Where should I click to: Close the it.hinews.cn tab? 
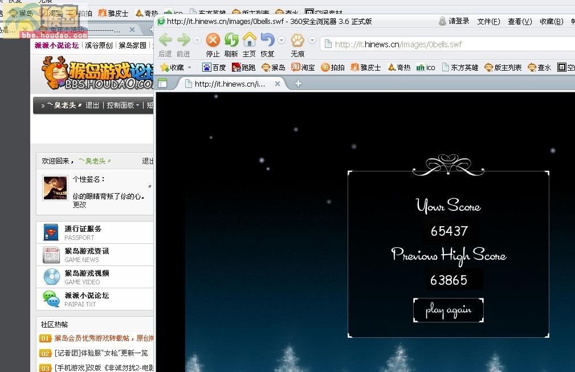(278, 84)
